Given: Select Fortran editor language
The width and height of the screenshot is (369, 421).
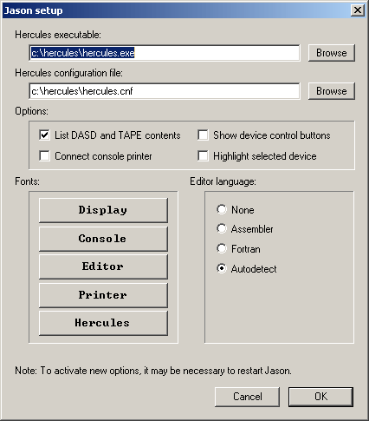Looking at the screenshot, I should [x=222, y=248].
